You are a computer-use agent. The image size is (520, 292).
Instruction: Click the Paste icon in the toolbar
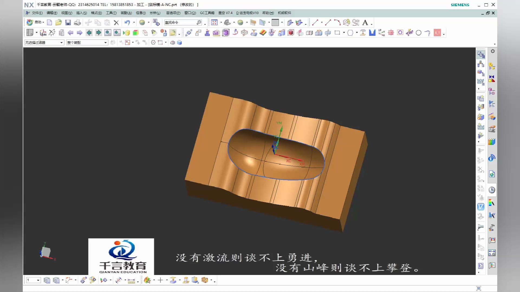click(x=107, y=22)
